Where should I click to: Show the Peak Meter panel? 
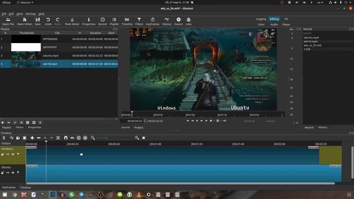pyautogui.click(x=72, y=22)
